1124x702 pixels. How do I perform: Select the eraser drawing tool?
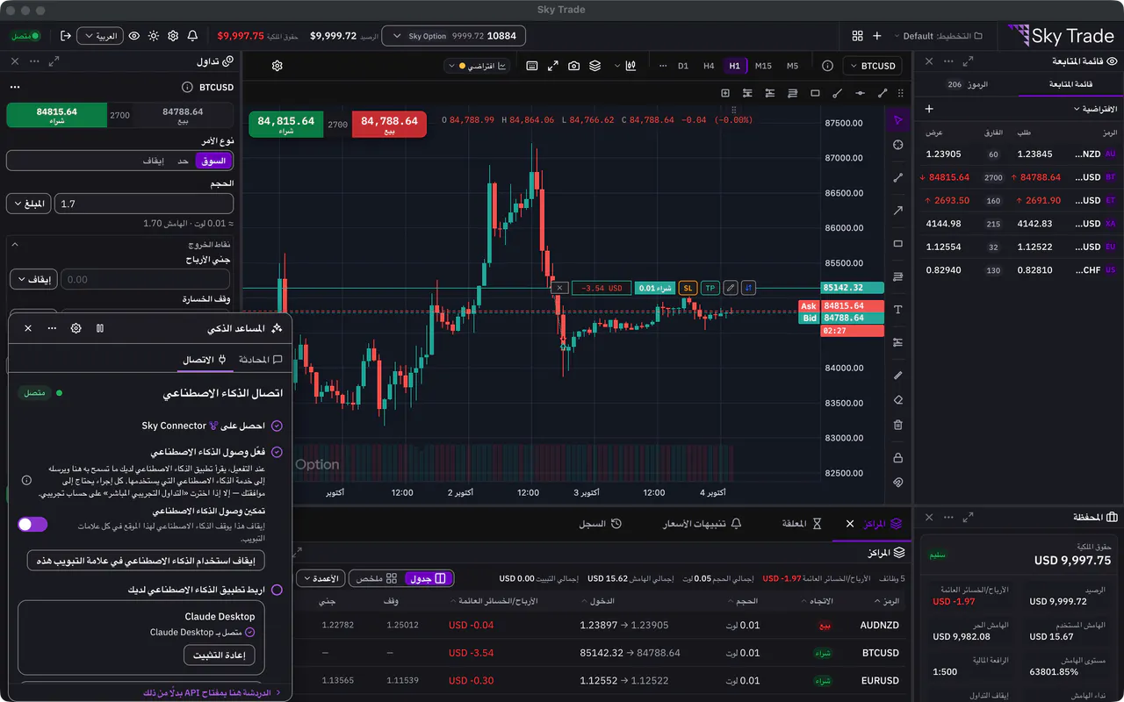897,400
